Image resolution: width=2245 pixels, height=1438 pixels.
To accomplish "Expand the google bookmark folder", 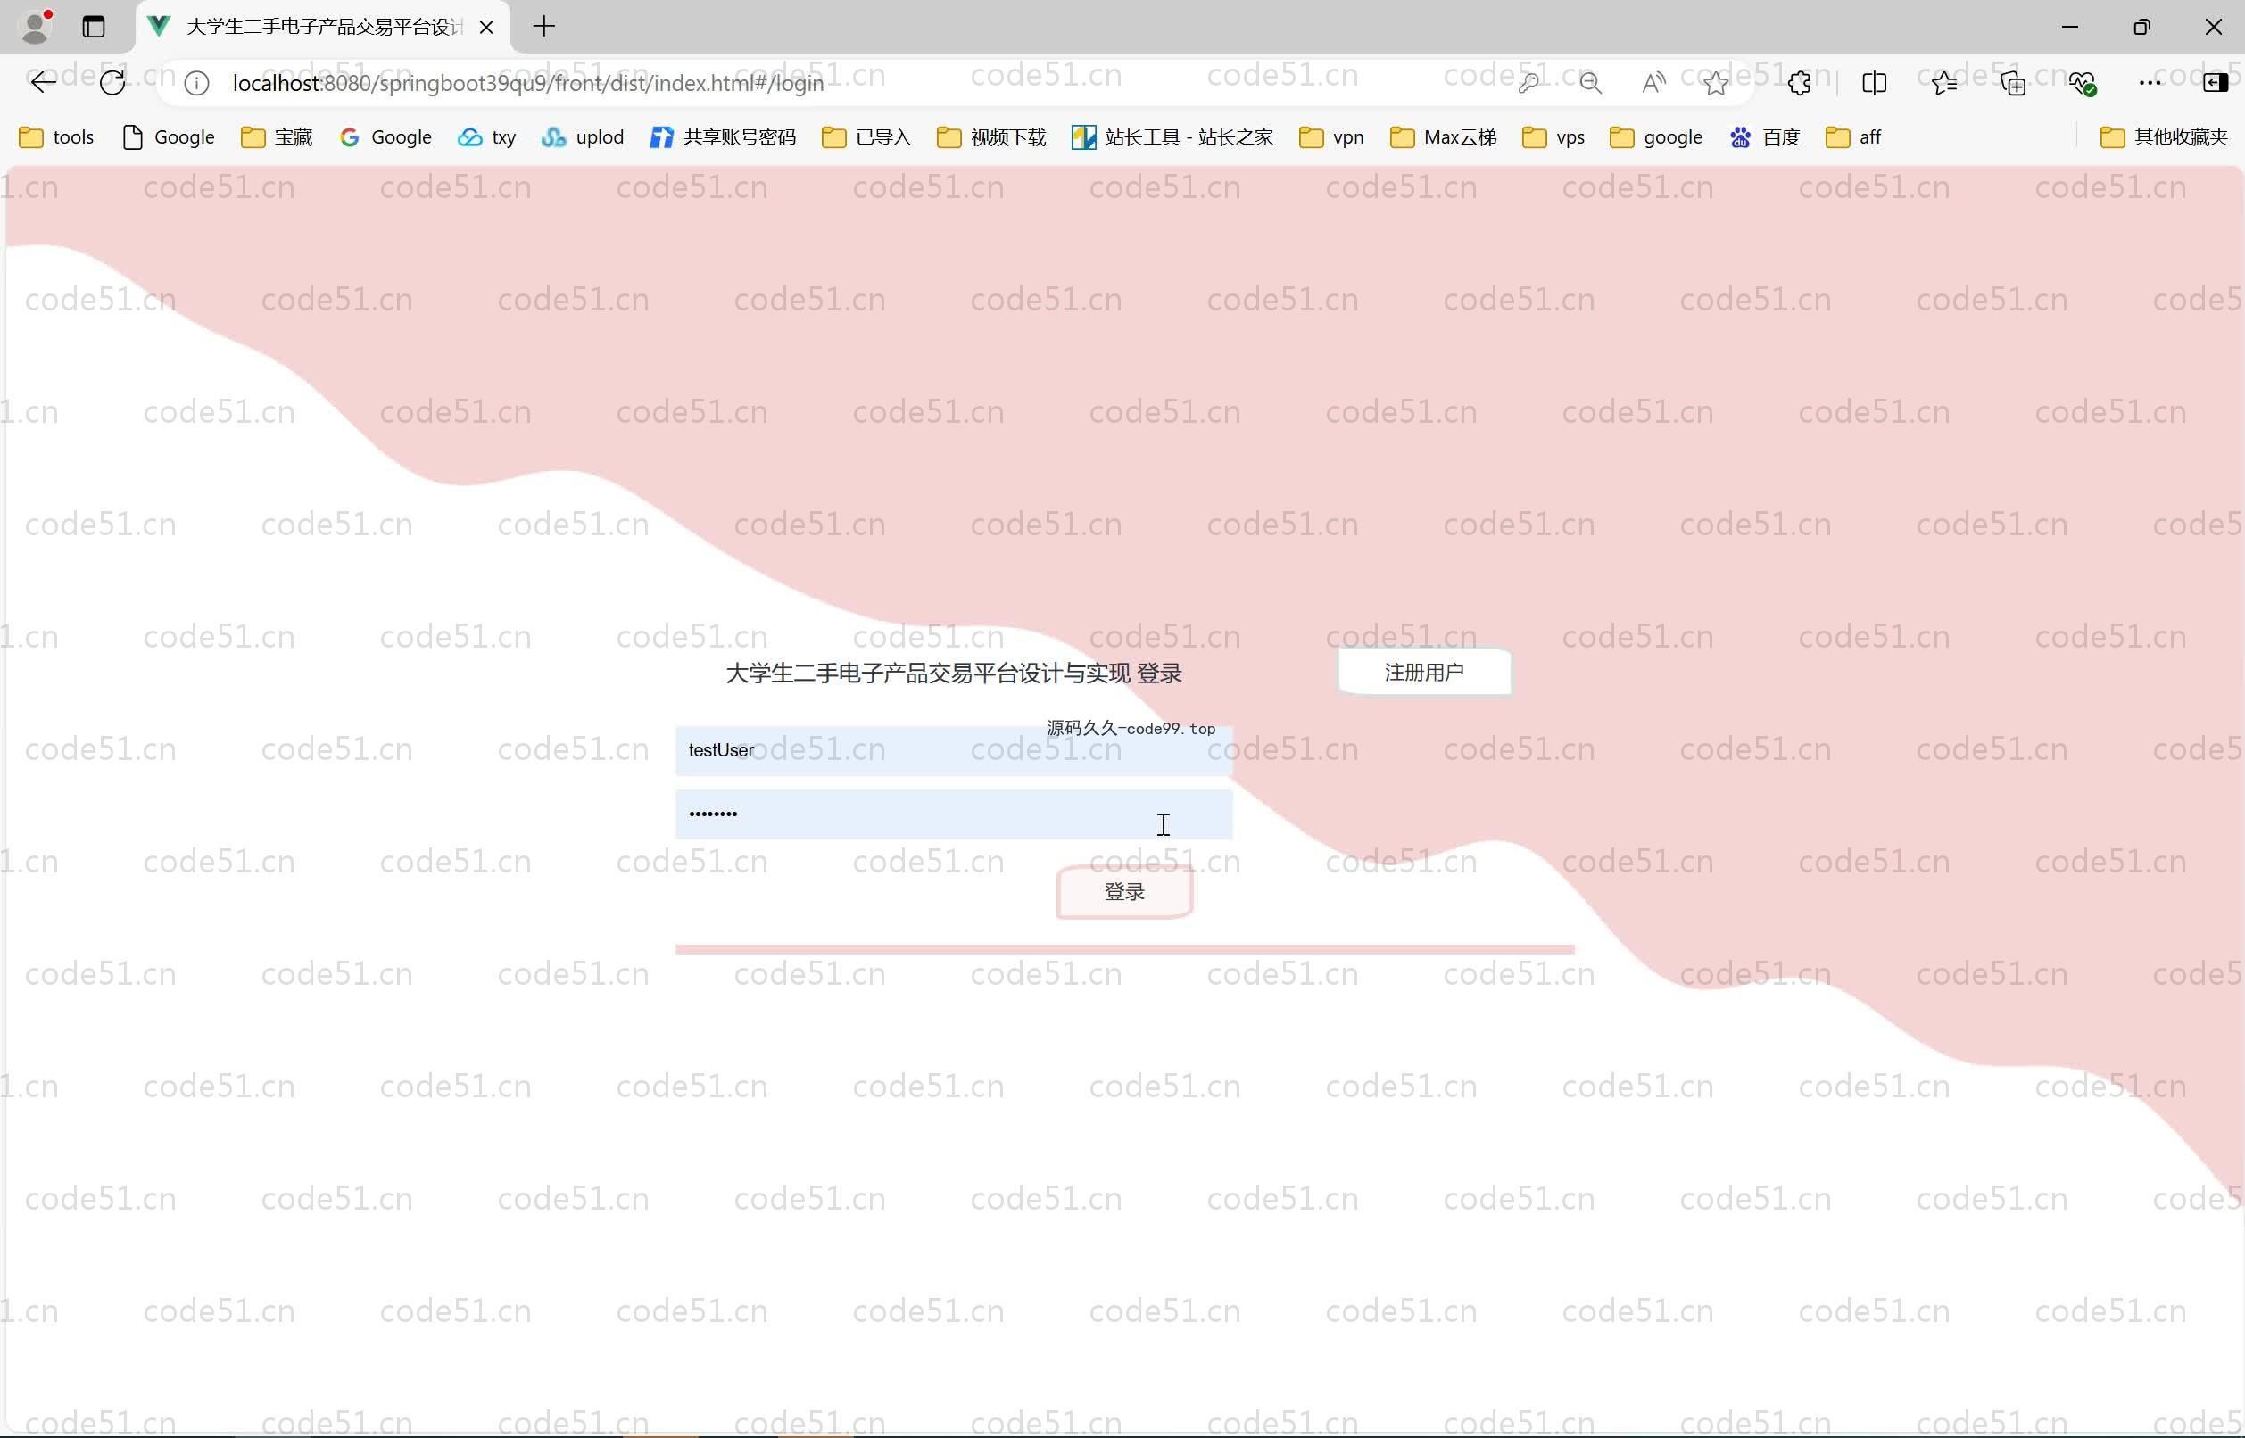I will tap(1656, 137).
